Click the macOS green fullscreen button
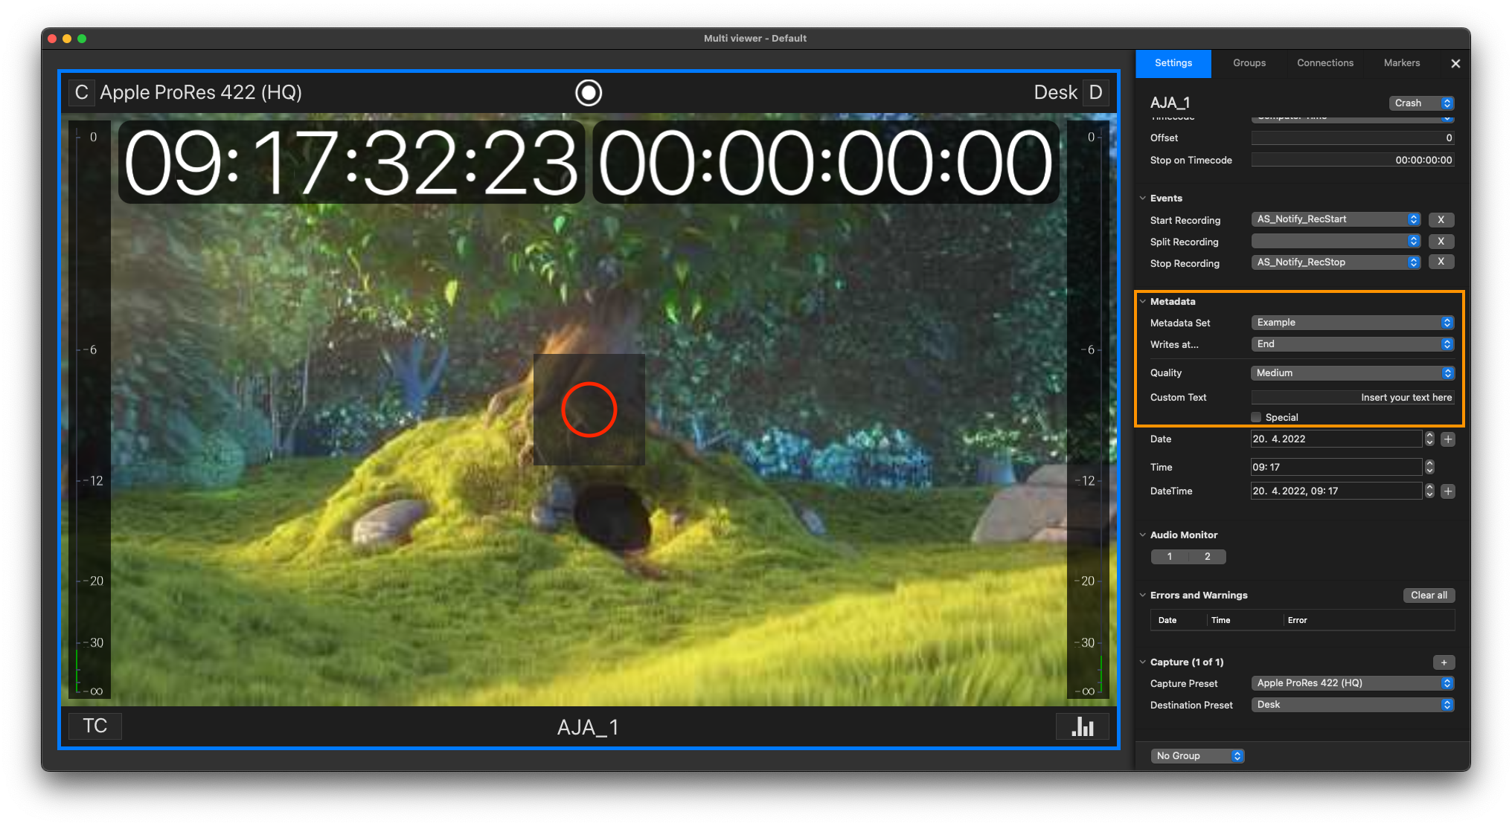1512x826 pixels. (82, 39)
